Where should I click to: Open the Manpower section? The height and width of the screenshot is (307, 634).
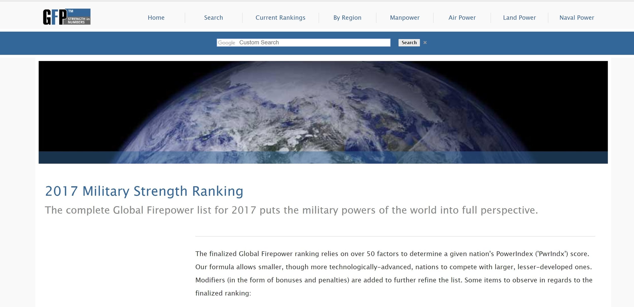tap(404, 18)
